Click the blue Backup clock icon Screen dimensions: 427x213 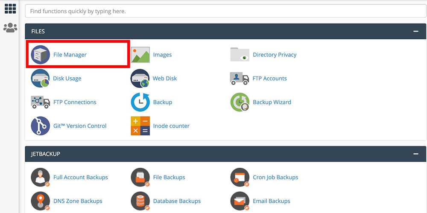click(x=140, y=102)
